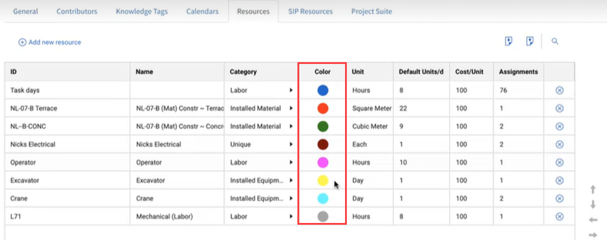Delete the NL-07-B Terrace resource row
This screenshot has width=607, height=240.
(559, 108)
